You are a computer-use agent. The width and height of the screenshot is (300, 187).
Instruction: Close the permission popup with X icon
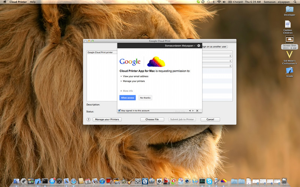click(x=197, y=111)
